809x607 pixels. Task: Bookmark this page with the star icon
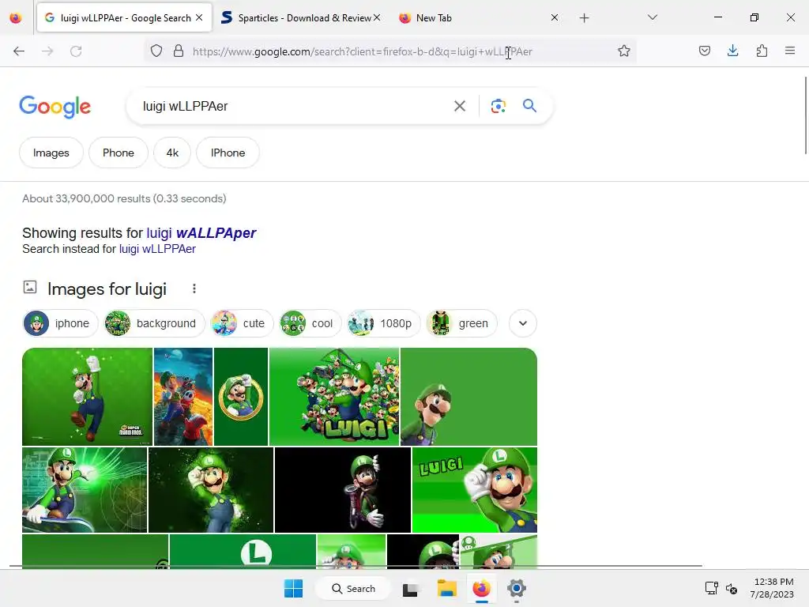(624, 51)
